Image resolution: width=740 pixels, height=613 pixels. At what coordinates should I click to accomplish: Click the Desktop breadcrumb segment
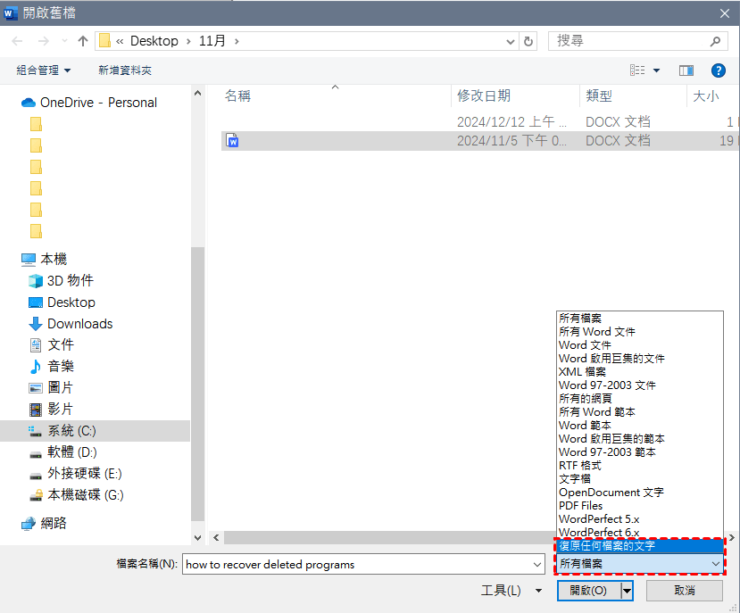[154, 41]
